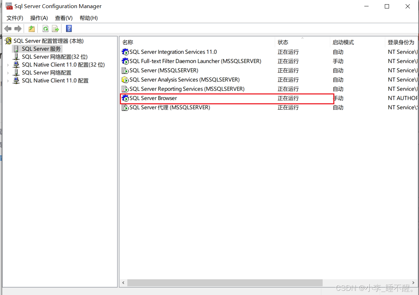The image size is (419, 295).
Task: Expand the SQL Server 网络配置 node
Action: 8,73
